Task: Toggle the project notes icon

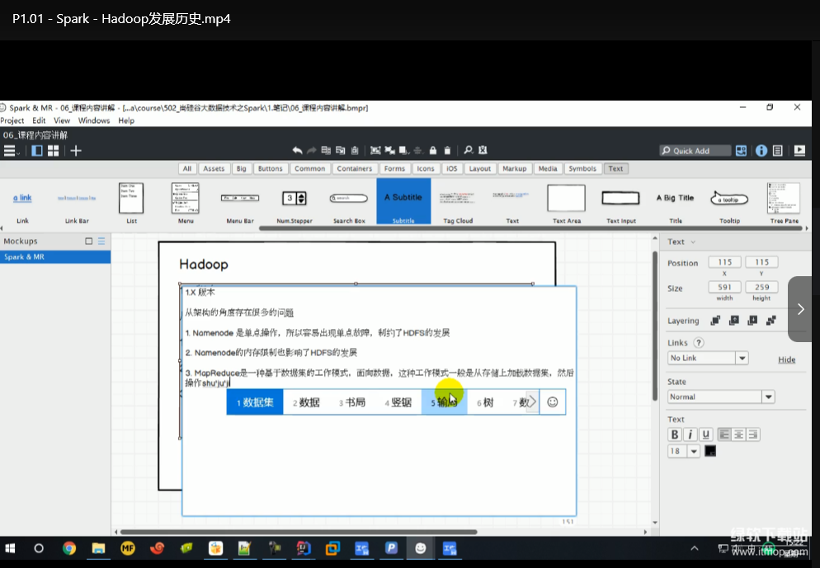Action: [778, 151]
